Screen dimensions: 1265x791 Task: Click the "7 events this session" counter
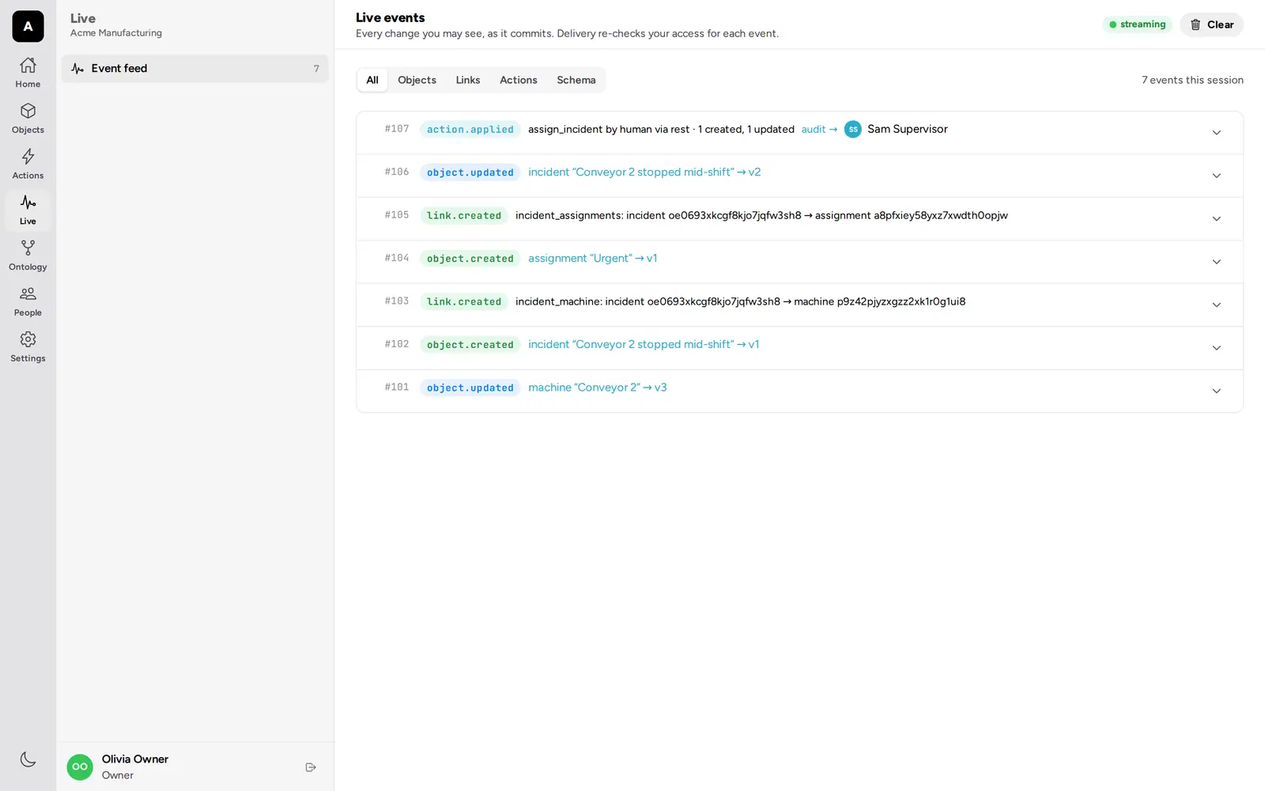[x=1192, y=80]
